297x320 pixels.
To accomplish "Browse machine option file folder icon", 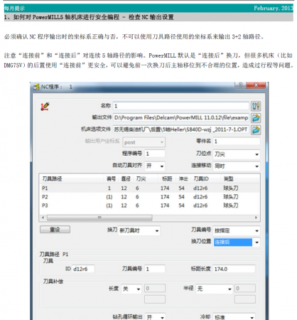I will coord(256,129).
